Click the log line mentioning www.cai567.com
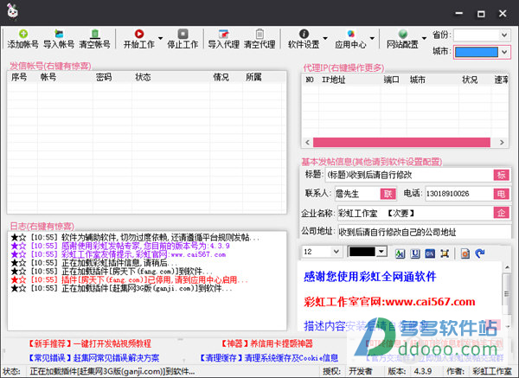The image size is (519, 378). 119,254
